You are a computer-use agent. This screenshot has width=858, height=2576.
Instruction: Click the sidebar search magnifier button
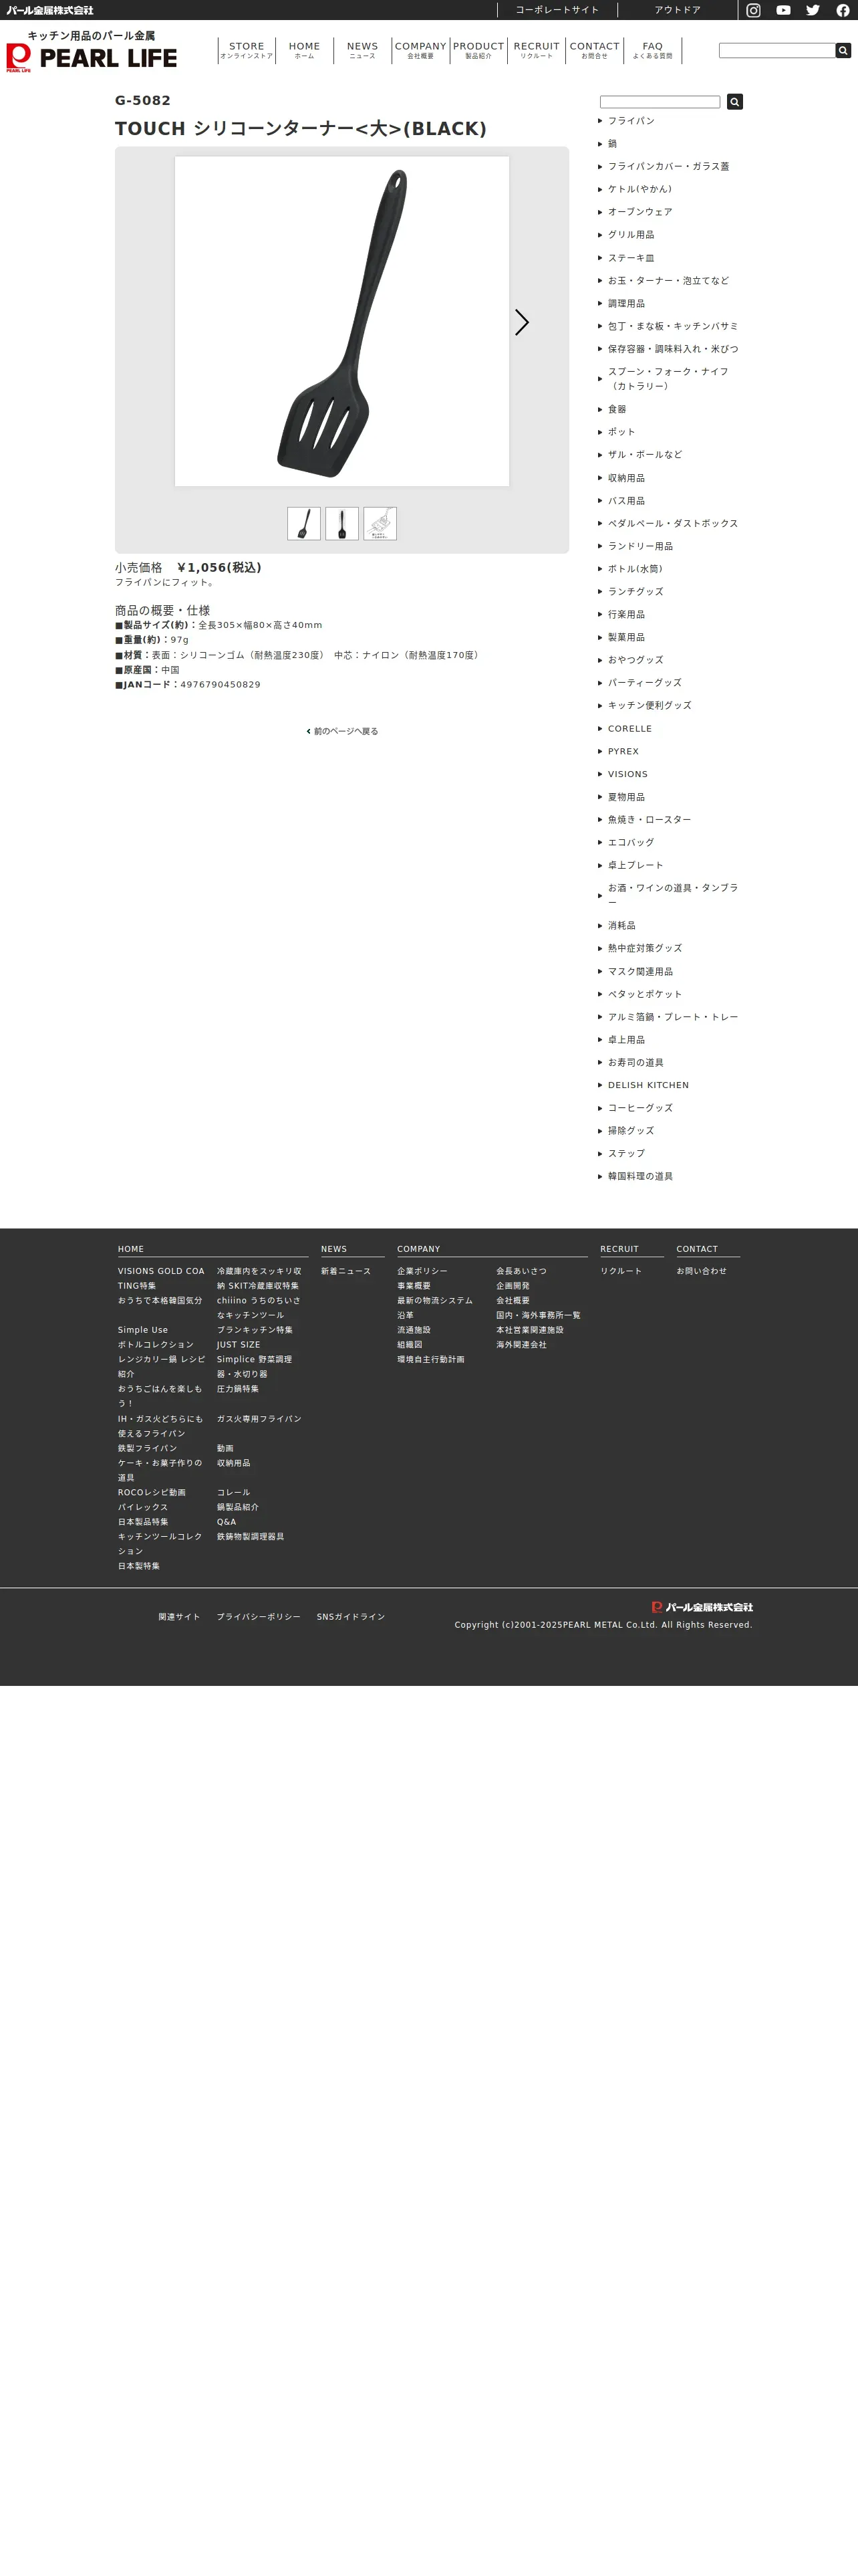click(x=735, y=102)
